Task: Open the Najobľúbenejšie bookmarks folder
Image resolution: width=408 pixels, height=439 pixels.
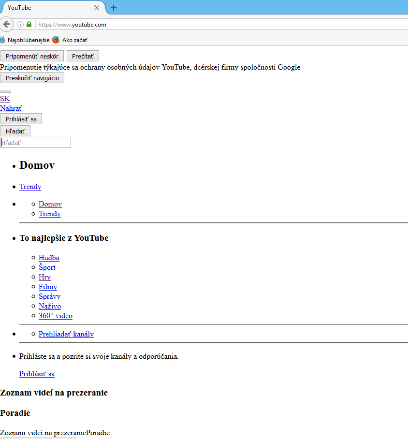Action: [25, 40]
